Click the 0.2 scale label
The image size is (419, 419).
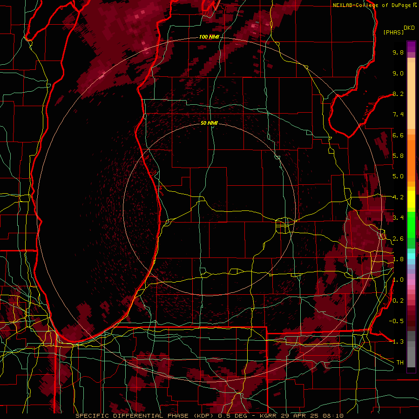point(398,301)
